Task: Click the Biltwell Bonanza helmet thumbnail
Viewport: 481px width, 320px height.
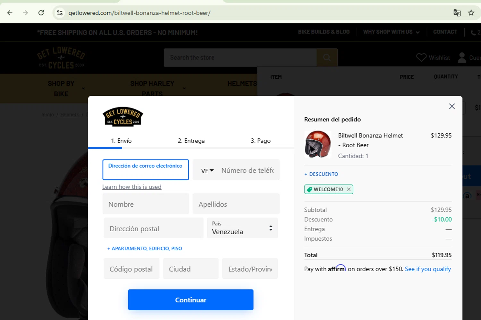Action: [x=318, y=144]
